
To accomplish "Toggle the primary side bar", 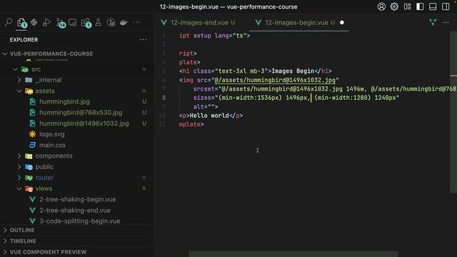I will pyautogui.click(x=420, y=6).
